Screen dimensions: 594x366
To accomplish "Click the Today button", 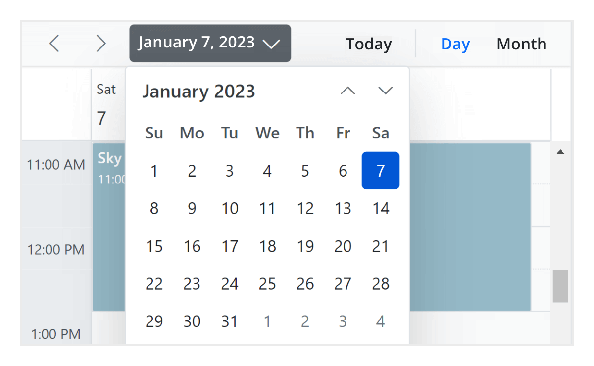I will coord(368,44).
